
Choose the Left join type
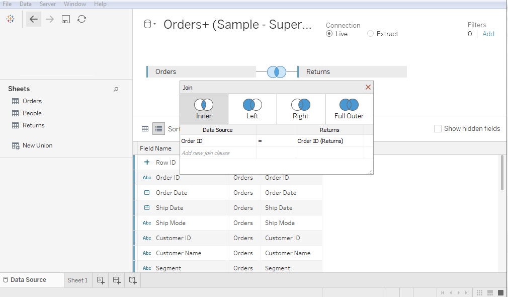(252, 109)
